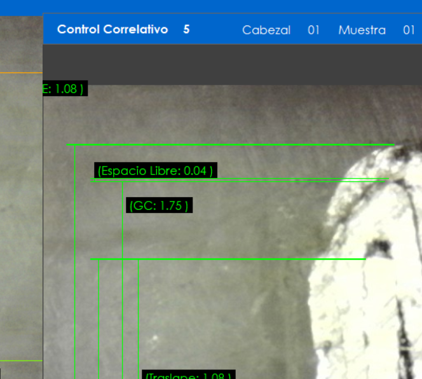Image resolution: width=422 pixels, height=379 pixels.
Task: Select the upper orange line in left panel
Action: tap(21, 73)
